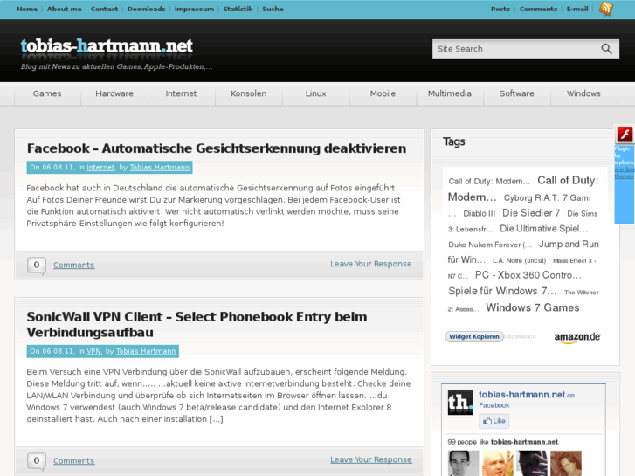Open the Downloads page
The width and height of the screenshot is (635, 476).
coord(146,9)
